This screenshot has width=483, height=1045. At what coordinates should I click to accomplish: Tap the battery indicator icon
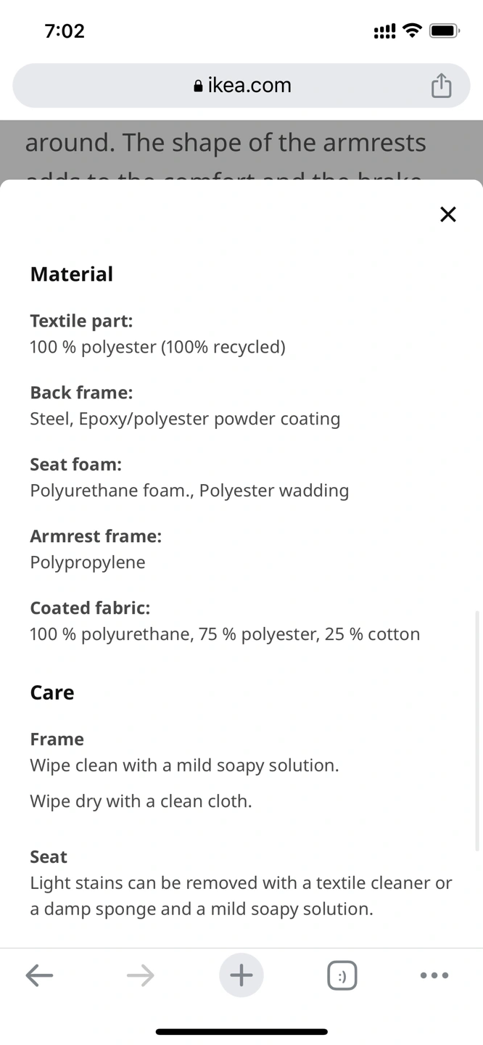click(x=444, y=30)
